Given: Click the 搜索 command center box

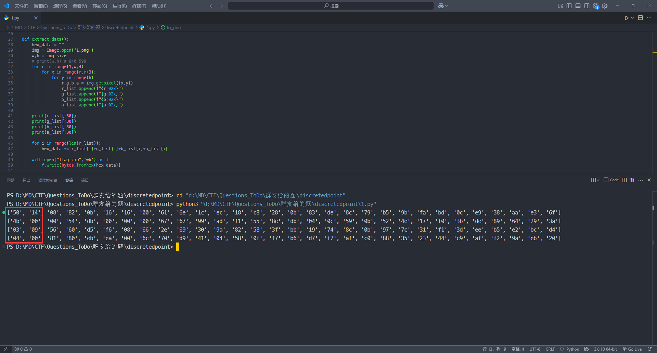Looking at the screenshot, I should 331,6.
